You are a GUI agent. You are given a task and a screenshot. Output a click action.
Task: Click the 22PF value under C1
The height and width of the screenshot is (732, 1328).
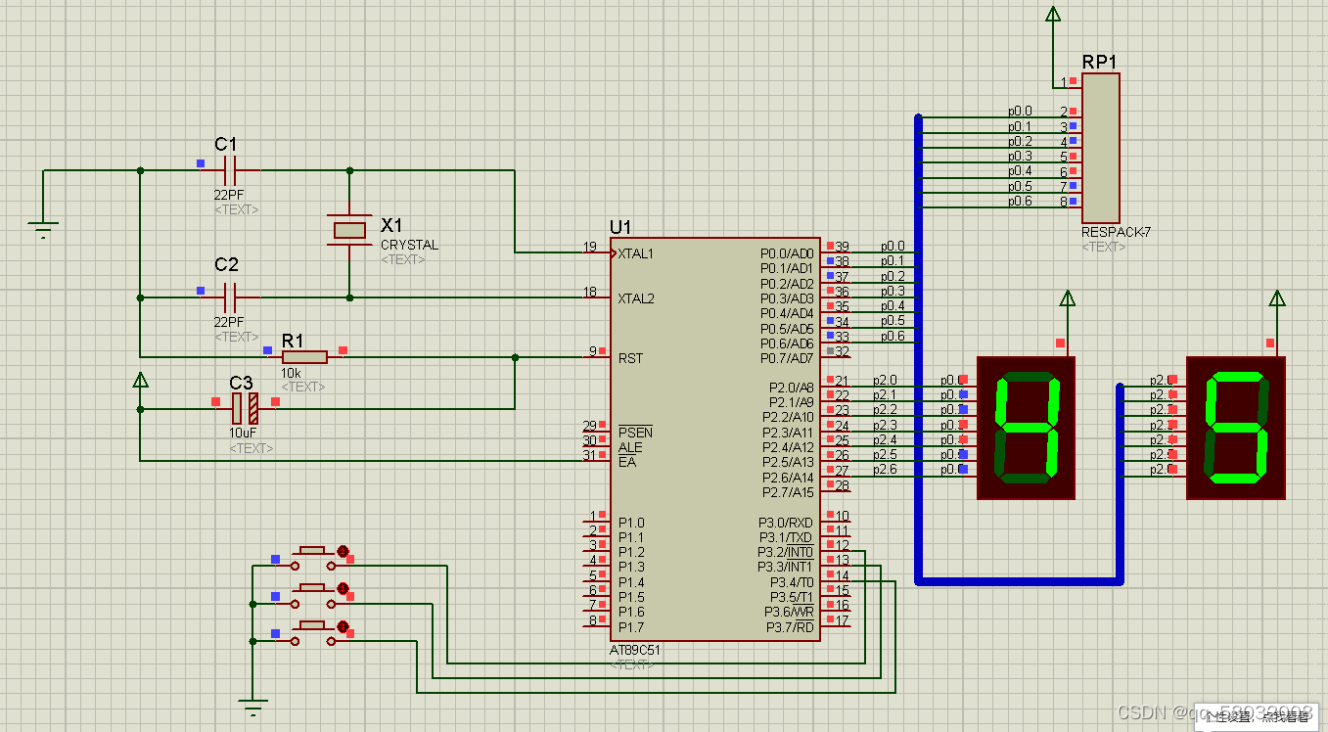(229, 195)
